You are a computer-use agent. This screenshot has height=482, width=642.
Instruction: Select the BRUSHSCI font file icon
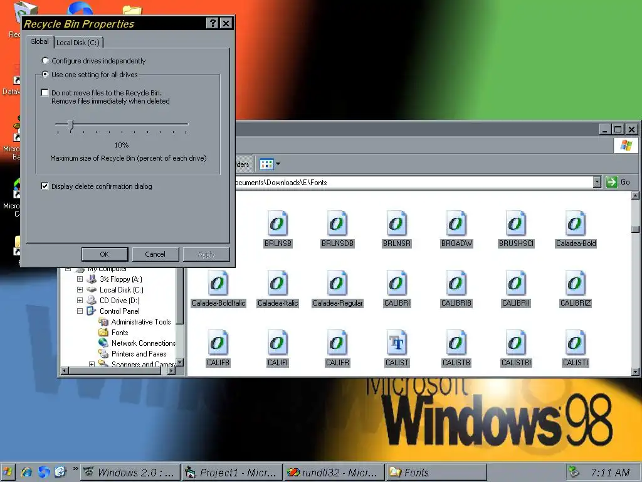tap(516, 224)
